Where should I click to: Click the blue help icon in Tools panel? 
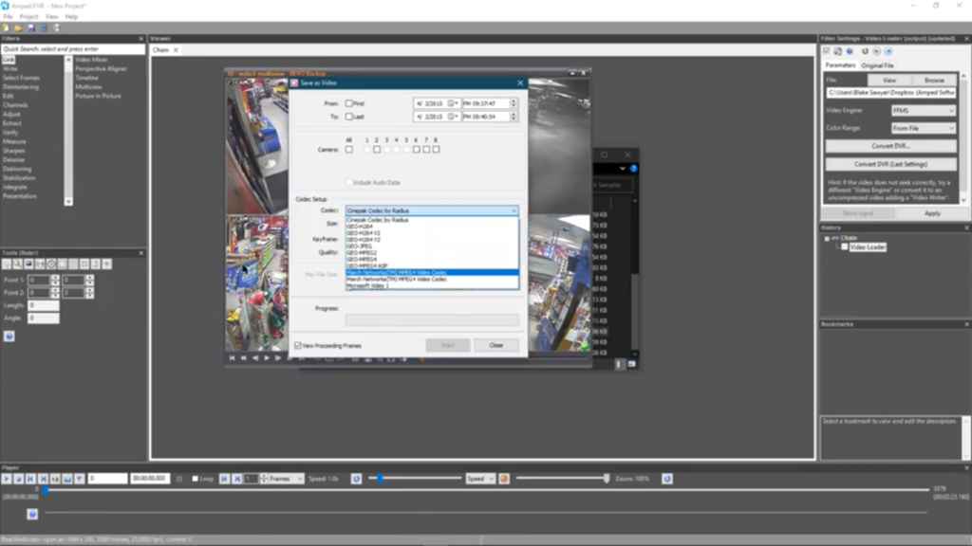[9, 337]
